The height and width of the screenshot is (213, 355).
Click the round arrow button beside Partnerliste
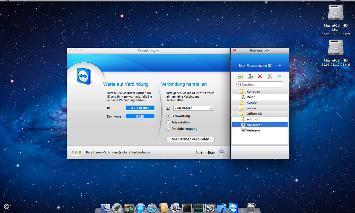pos(221,153)
